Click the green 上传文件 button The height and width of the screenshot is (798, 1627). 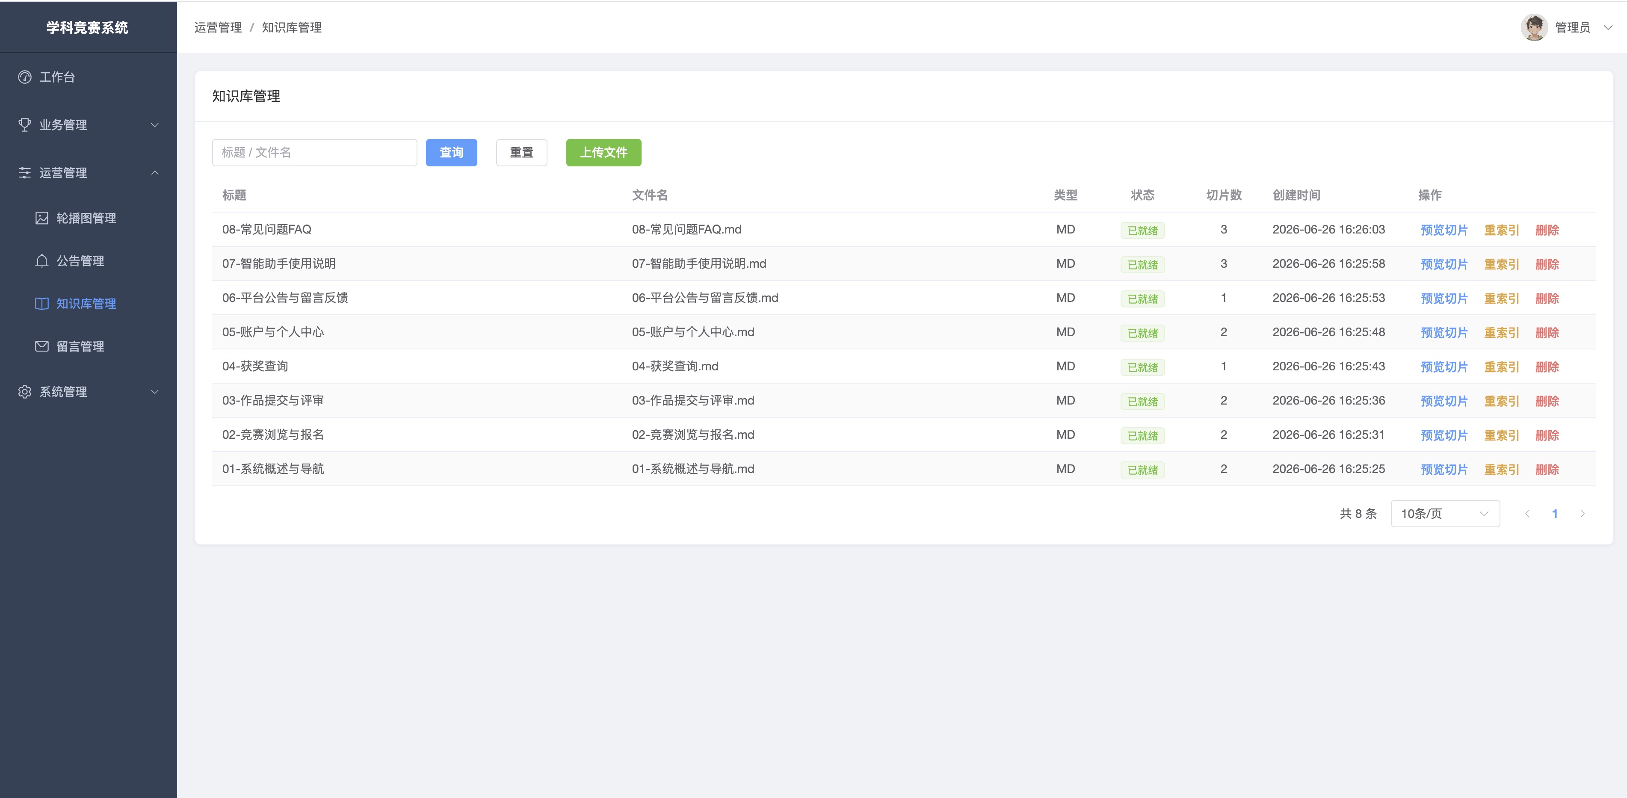tap(604, 153)
